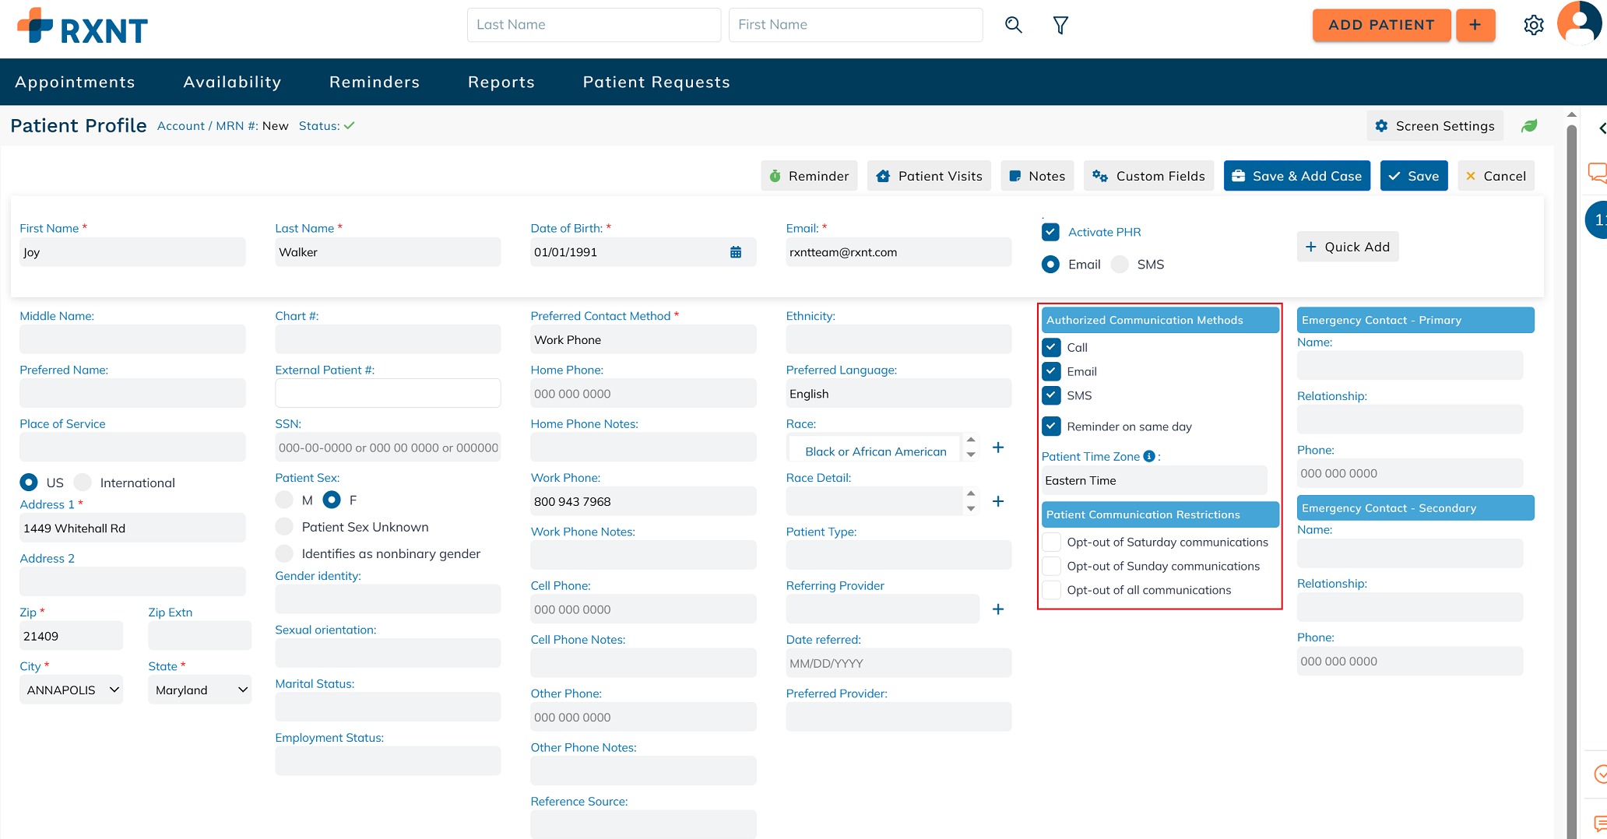Open the Reports menu
This screenshot has height=839, width=1607.
[501, 82]
